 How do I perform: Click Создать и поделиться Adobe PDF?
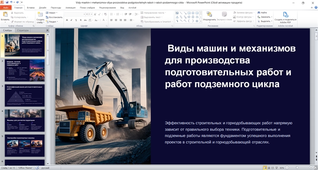tap(285, 17)
